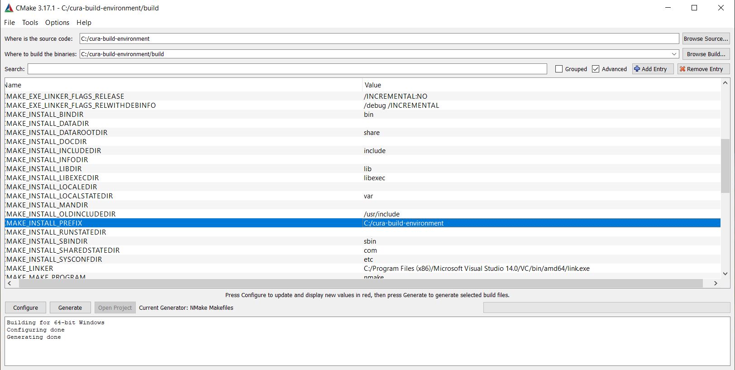Click the vertical scrollbar thumb of the cache table

click(725, 166)
